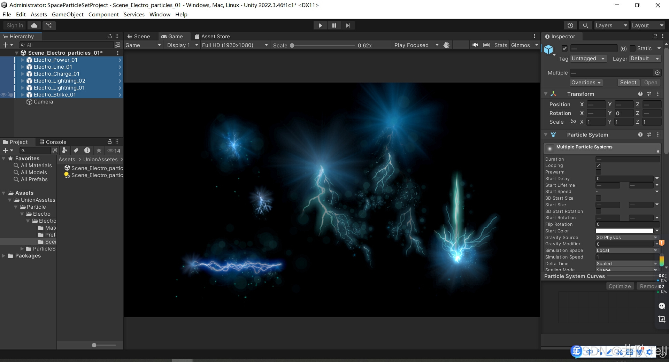Click the Sign in button
This screenshot has height=362, width=669.
[15, 25]
